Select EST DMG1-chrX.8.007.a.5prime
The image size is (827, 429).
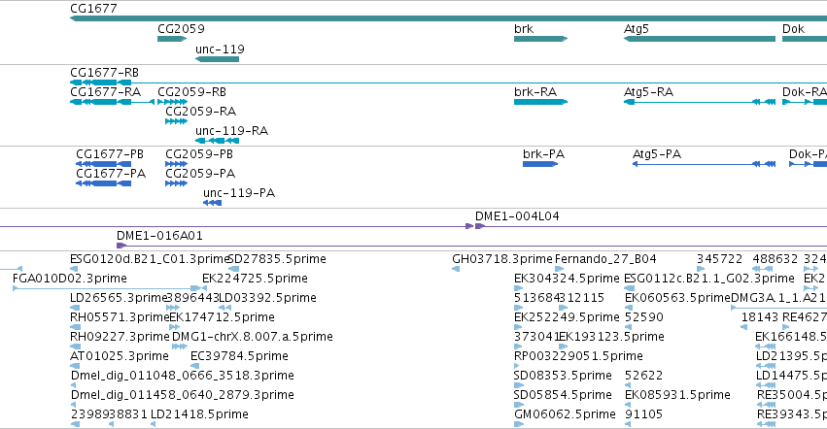click(x=252, y=338)
